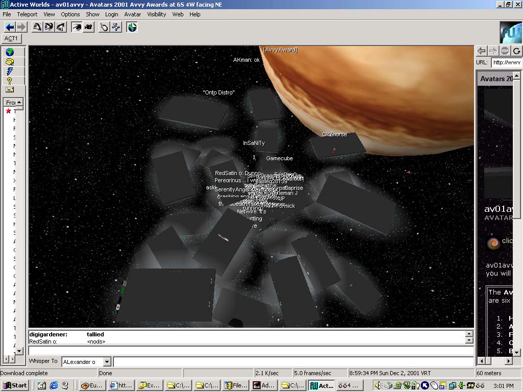Open the Worlds globe tab in sidebar
Image resolution: width=523 pixels, height=392 pixels.
tap(9, 52)
